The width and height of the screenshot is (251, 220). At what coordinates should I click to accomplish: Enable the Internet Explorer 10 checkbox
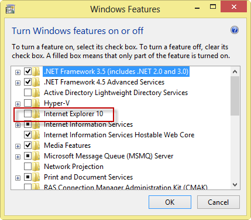pos(27,114)
